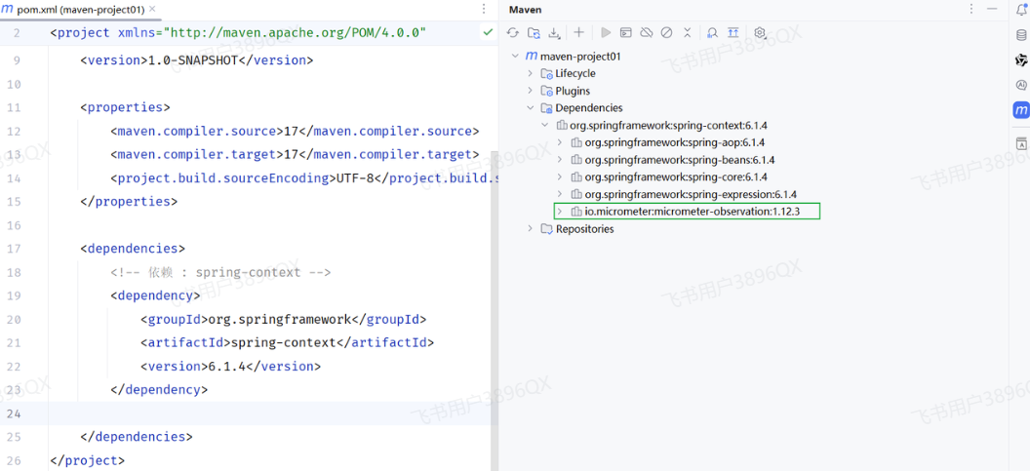Expand spring-expression:6.1.4 dependency
The image size is (1030, 471).
click(x=560, y=194)
